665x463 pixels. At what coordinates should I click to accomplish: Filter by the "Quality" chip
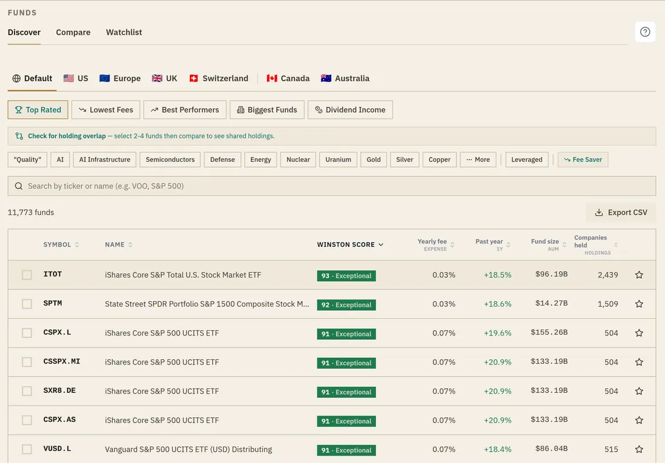28,160
